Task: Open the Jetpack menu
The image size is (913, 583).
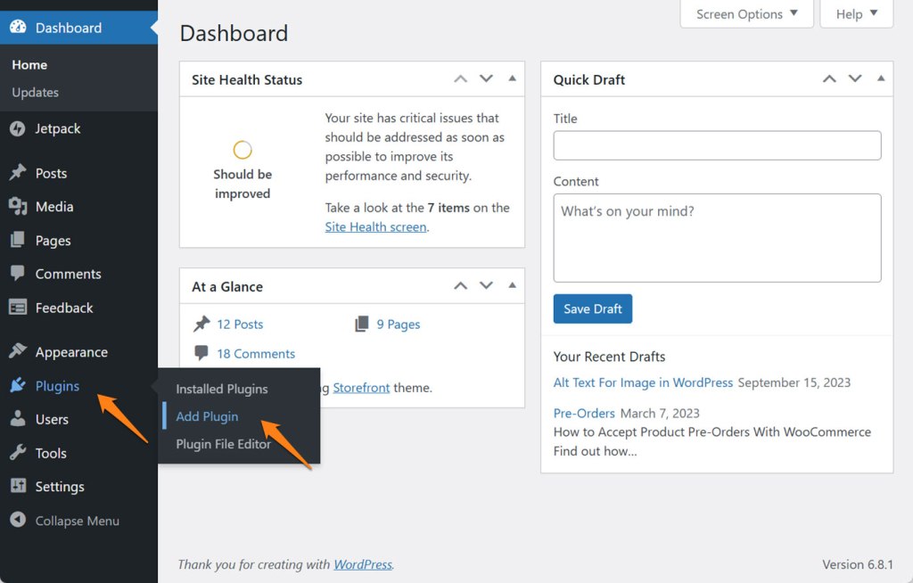Action: click(x=58, y=128)
